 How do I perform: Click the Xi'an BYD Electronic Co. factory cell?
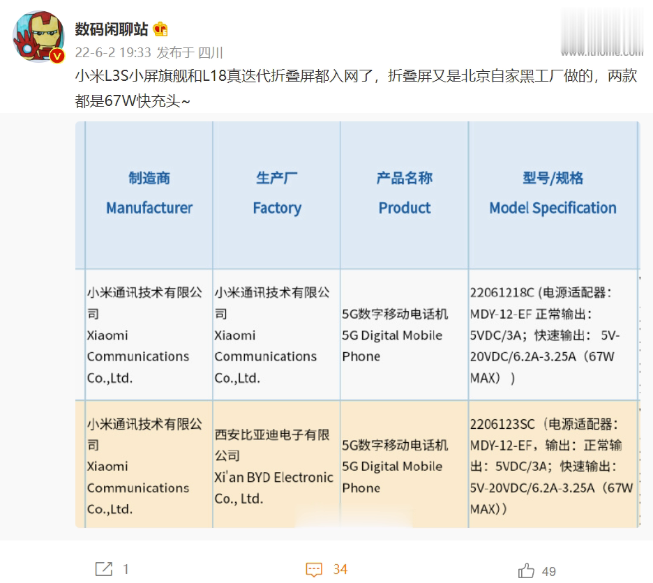(276, 466)
